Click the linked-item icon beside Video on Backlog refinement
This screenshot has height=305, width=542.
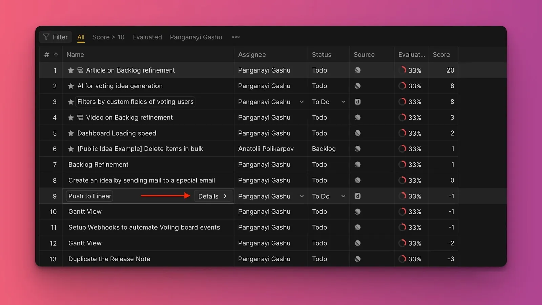pyautogui.click(x=80, y=118)
